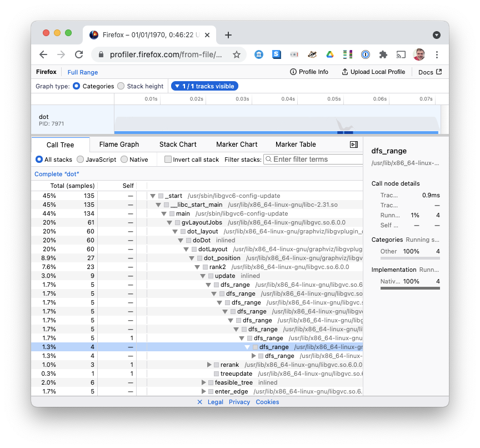
Task: Reload the page with the refresh icon
Action: coord(79,54)
